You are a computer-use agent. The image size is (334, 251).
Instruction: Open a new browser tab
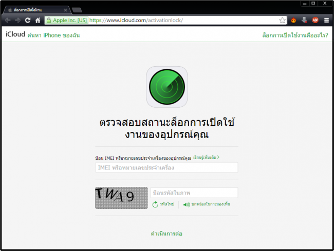[x=77, y=10]
